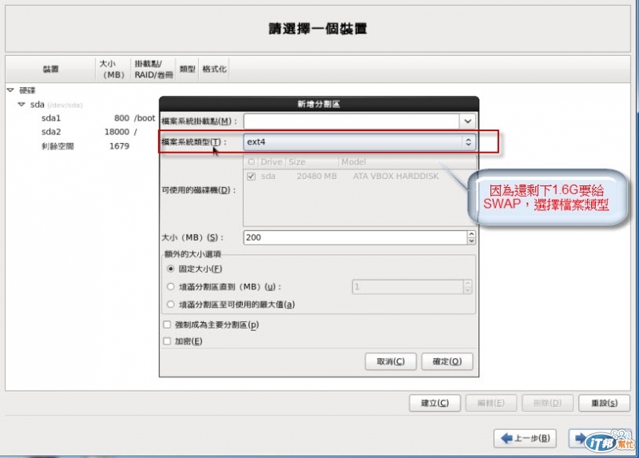Image resolution: width=639 pixels, height=458 pixels.
Task: Click the back arrow icon on previous button
Action: point(506,439)
